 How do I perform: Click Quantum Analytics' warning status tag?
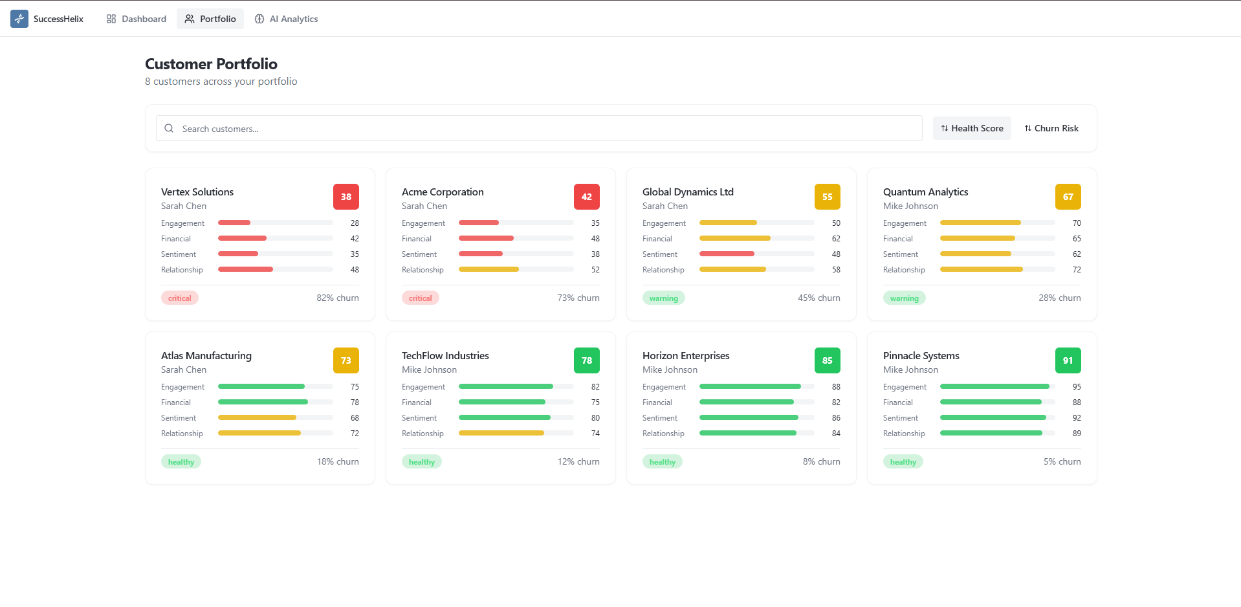[x=905, y=298]
